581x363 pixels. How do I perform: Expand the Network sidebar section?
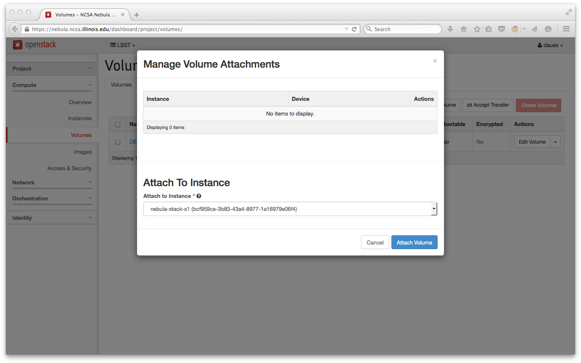52,182
